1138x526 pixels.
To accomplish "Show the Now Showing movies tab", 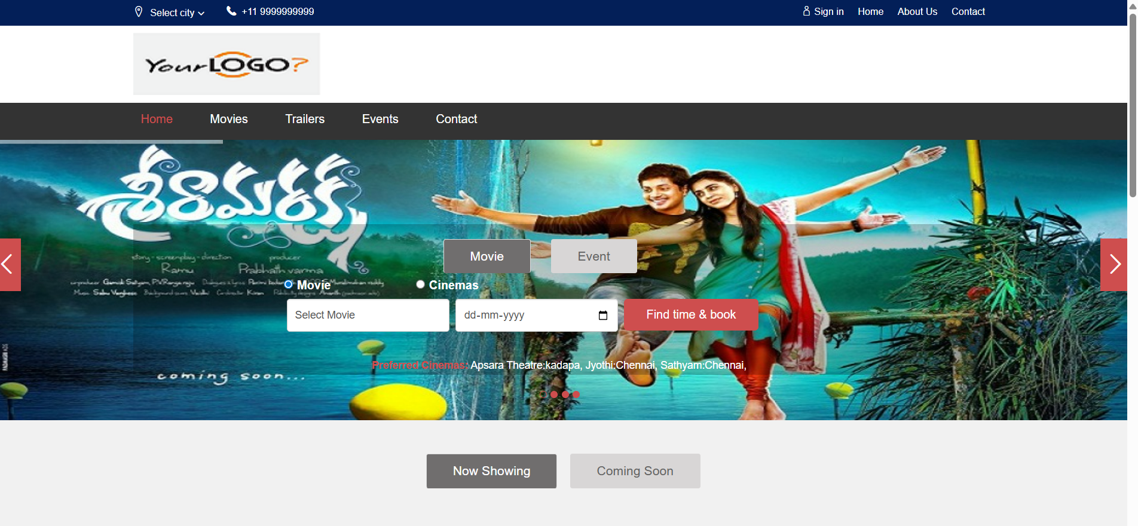I will (x=491, y=471).
